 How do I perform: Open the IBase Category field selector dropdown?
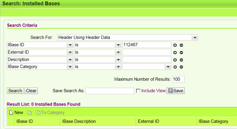[x=70, y=67]
